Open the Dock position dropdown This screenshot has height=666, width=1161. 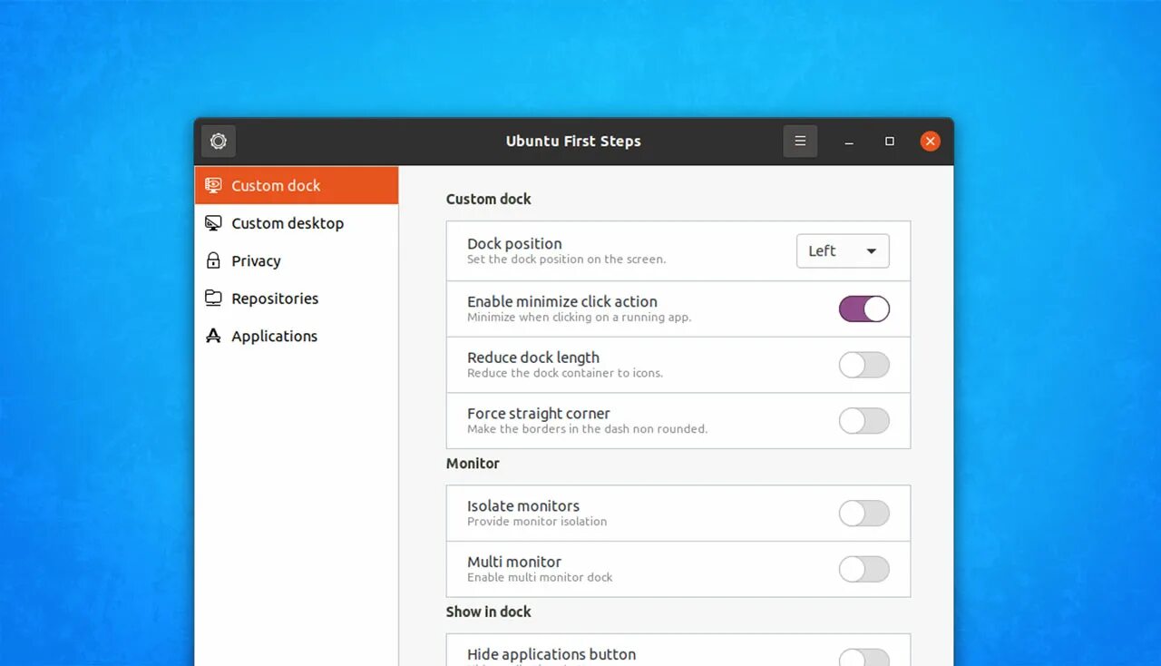[843, 251]
